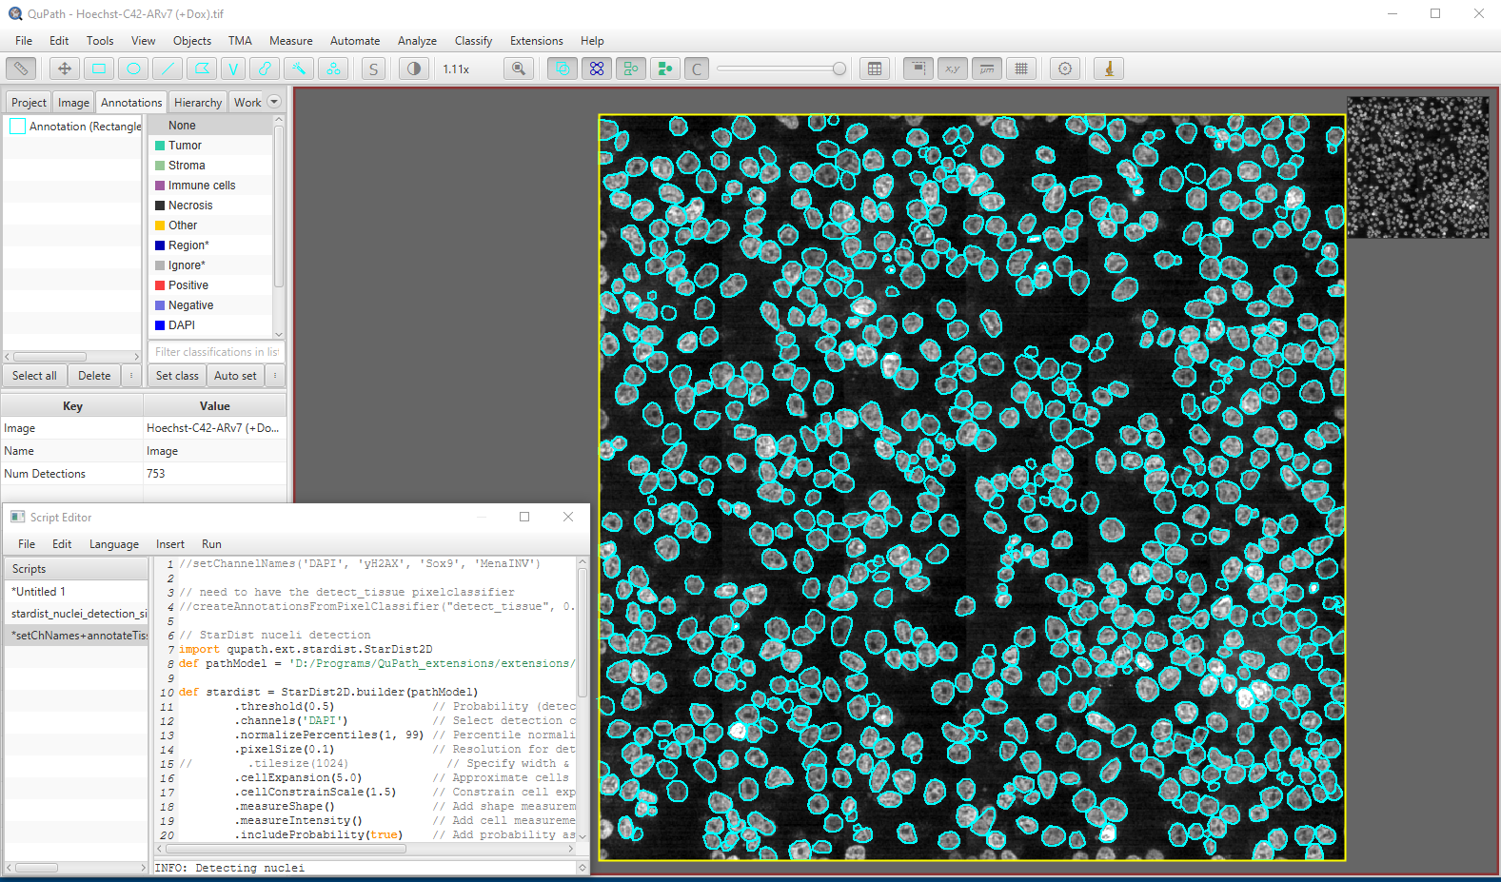Image resolution: width=1501 pixels, height=882 pixels.
Task: Switch to the Hierarchy tab
Action: (x=197, y=103)
